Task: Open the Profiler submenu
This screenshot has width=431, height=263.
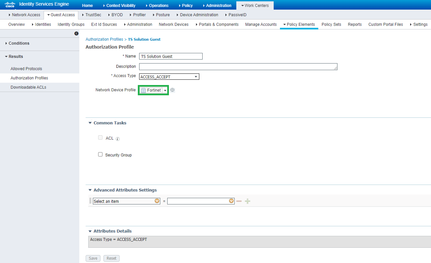Action: pos(138,15)
